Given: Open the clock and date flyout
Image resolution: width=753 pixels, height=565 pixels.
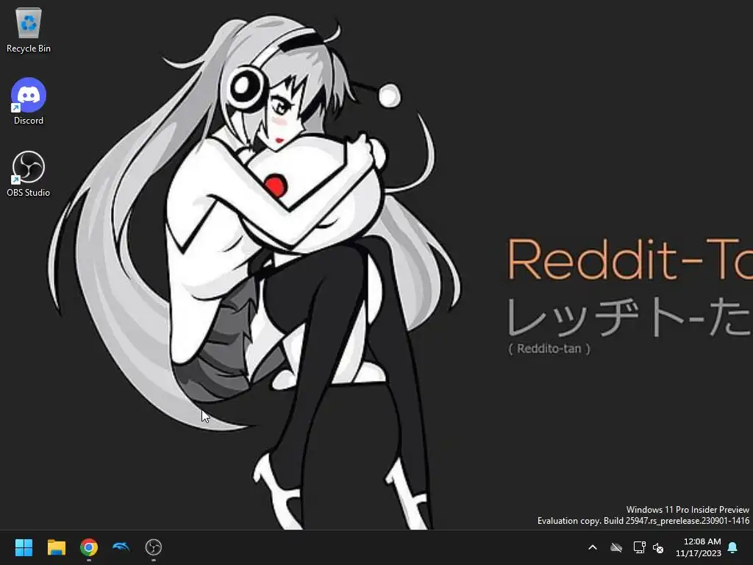Looking at the screenshot, I should click(699, 547).
